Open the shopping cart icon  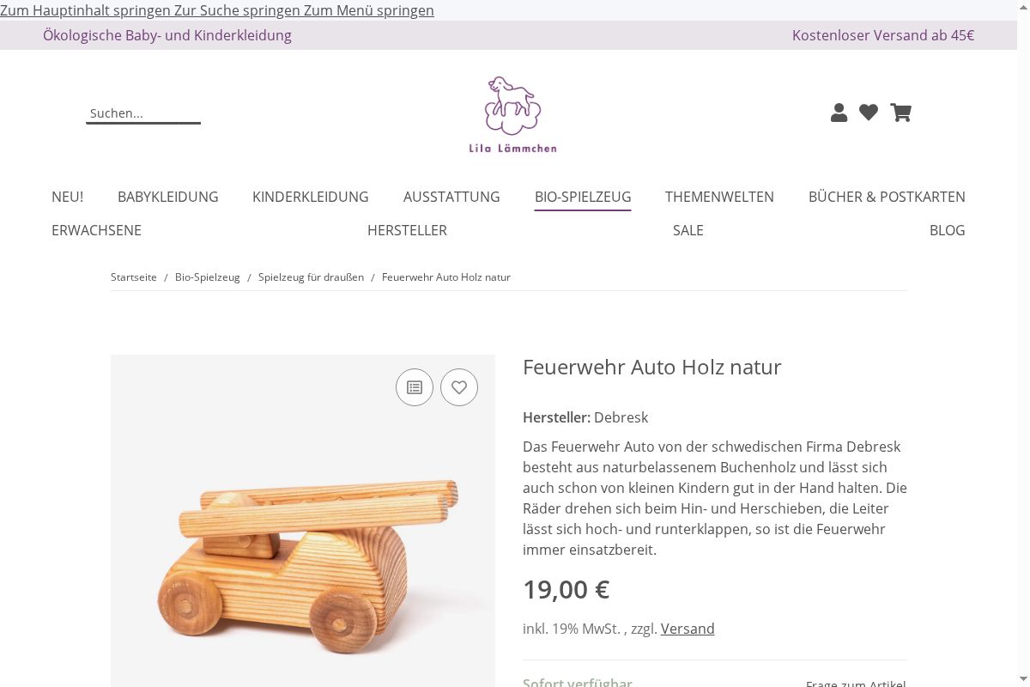click(x=900, y=112)
